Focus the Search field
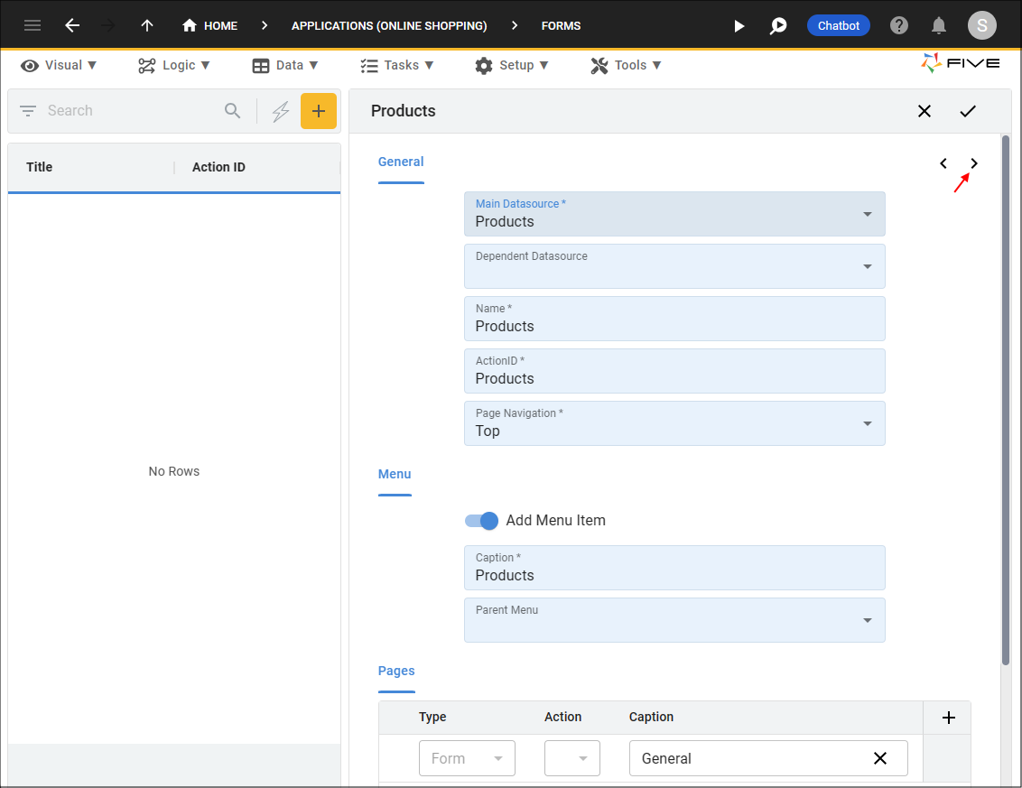This screenshot has width=1022, height=788. (130, 111)
